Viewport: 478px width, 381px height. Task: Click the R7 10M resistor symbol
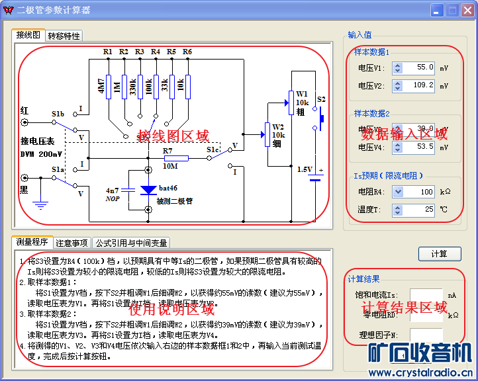[x=176, y=158]
